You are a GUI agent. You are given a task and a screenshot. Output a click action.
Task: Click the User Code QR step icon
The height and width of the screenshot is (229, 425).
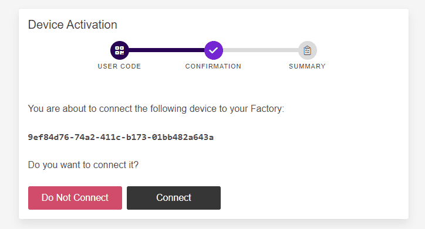point(120,50)
